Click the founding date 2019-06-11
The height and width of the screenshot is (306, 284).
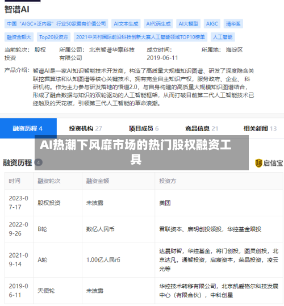tap(162, 58)
